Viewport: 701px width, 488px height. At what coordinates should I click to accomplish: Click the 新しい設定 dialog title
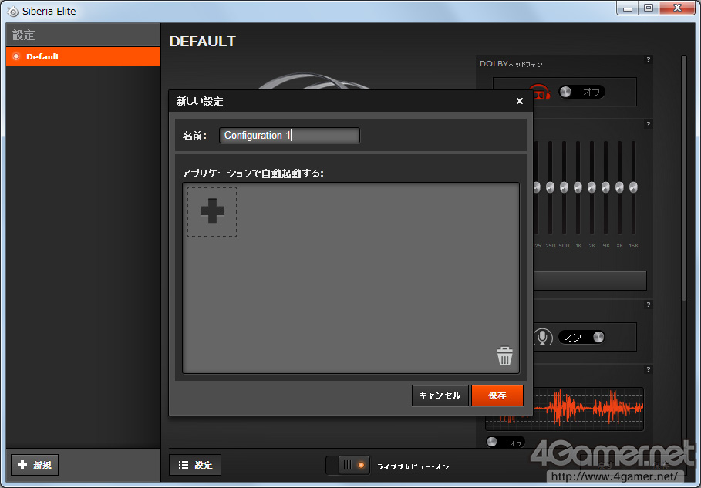pyautogui.click(x=200, y=102)
